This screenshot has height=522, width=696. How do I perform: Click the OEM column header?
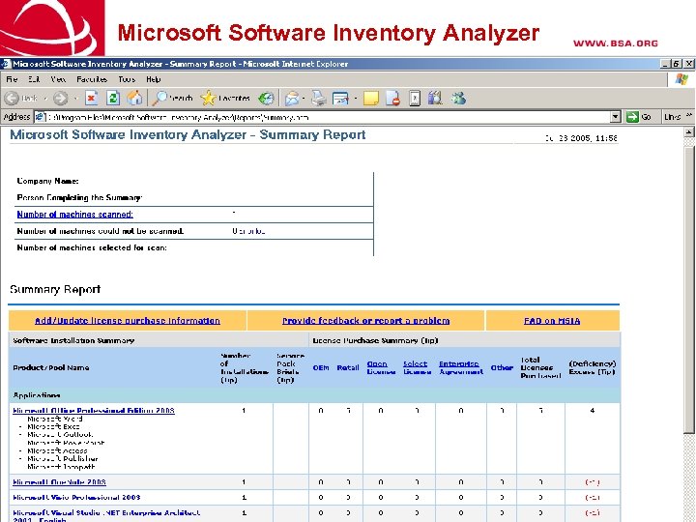coord(321,367)
